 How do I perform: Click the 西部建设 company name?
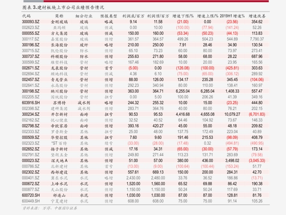click(59, 172)
